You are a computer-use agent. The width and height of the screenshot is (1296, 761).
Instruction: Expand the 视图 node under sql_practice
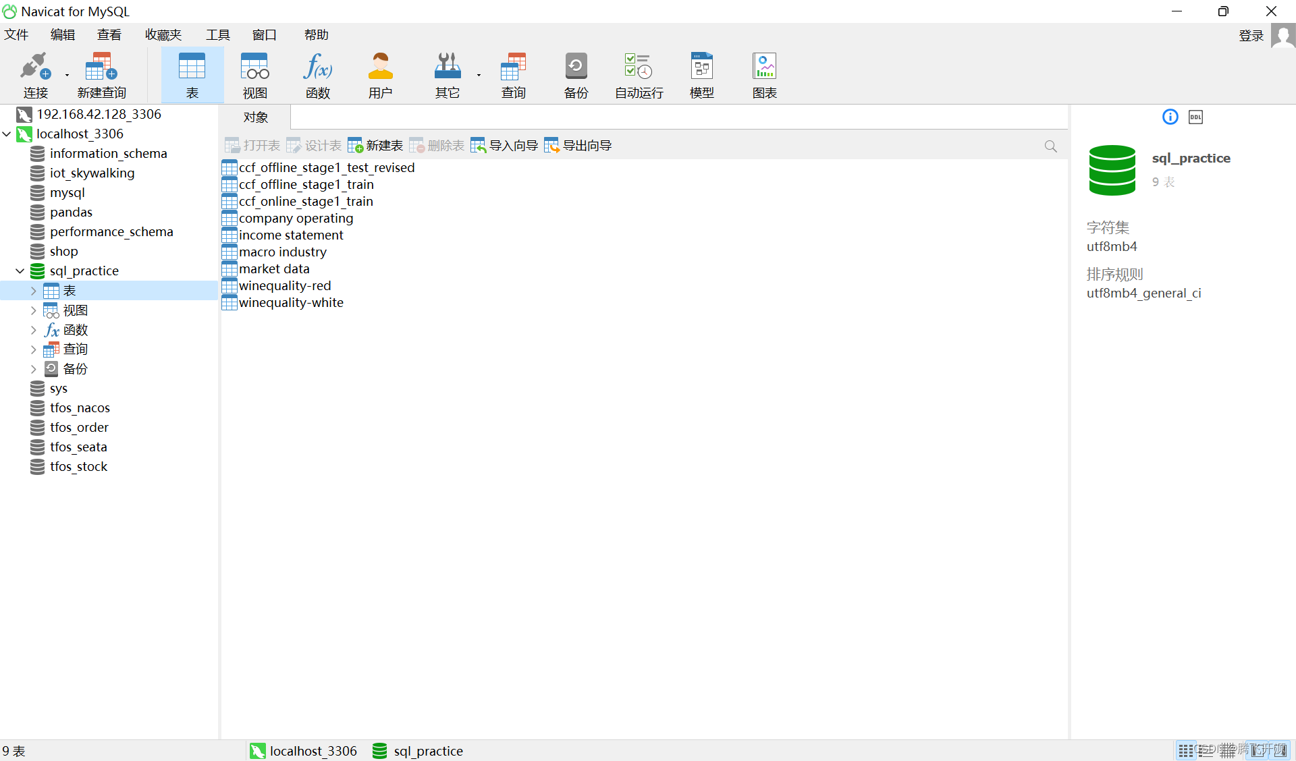(33, 310)
